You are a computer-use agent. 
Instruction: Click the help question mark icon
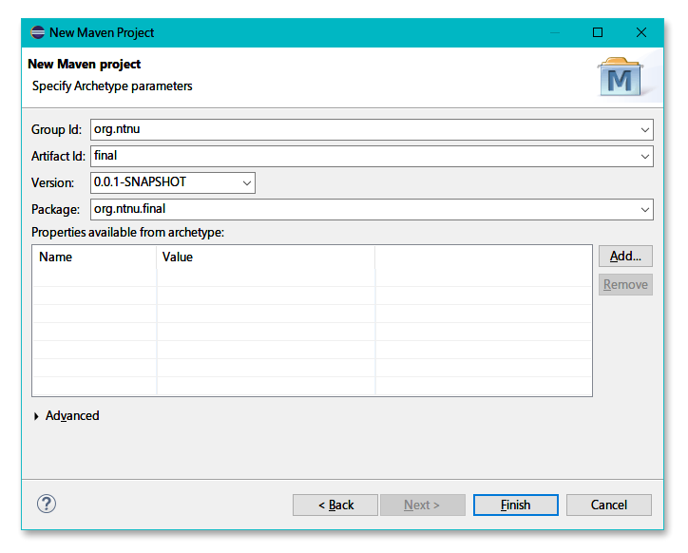tap(46, 504)
